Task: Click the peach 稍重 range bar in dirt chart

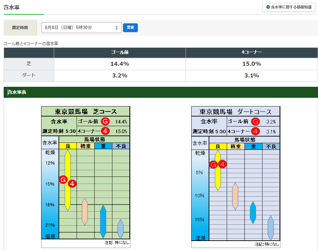Action: pos(235,196)
